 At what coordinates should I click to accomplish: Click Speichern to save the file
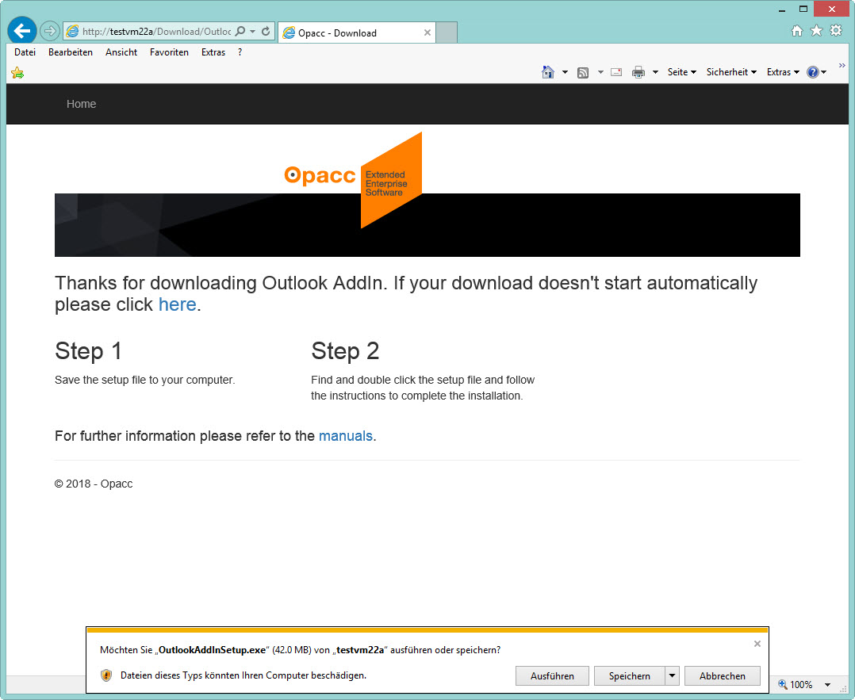(x=629, y=676)
